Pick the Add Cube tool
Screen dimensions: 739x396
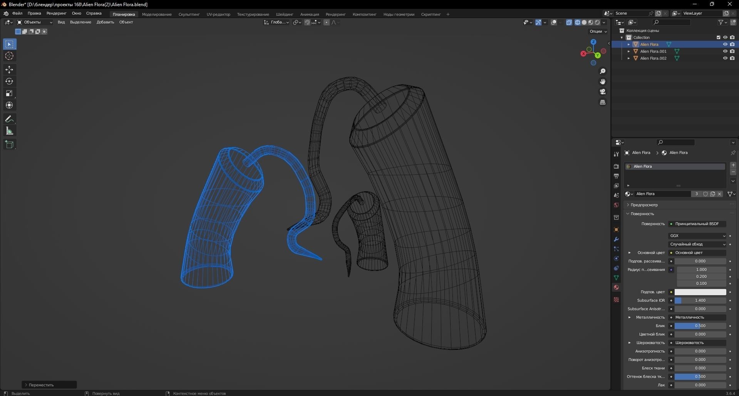tap(10, 145)
